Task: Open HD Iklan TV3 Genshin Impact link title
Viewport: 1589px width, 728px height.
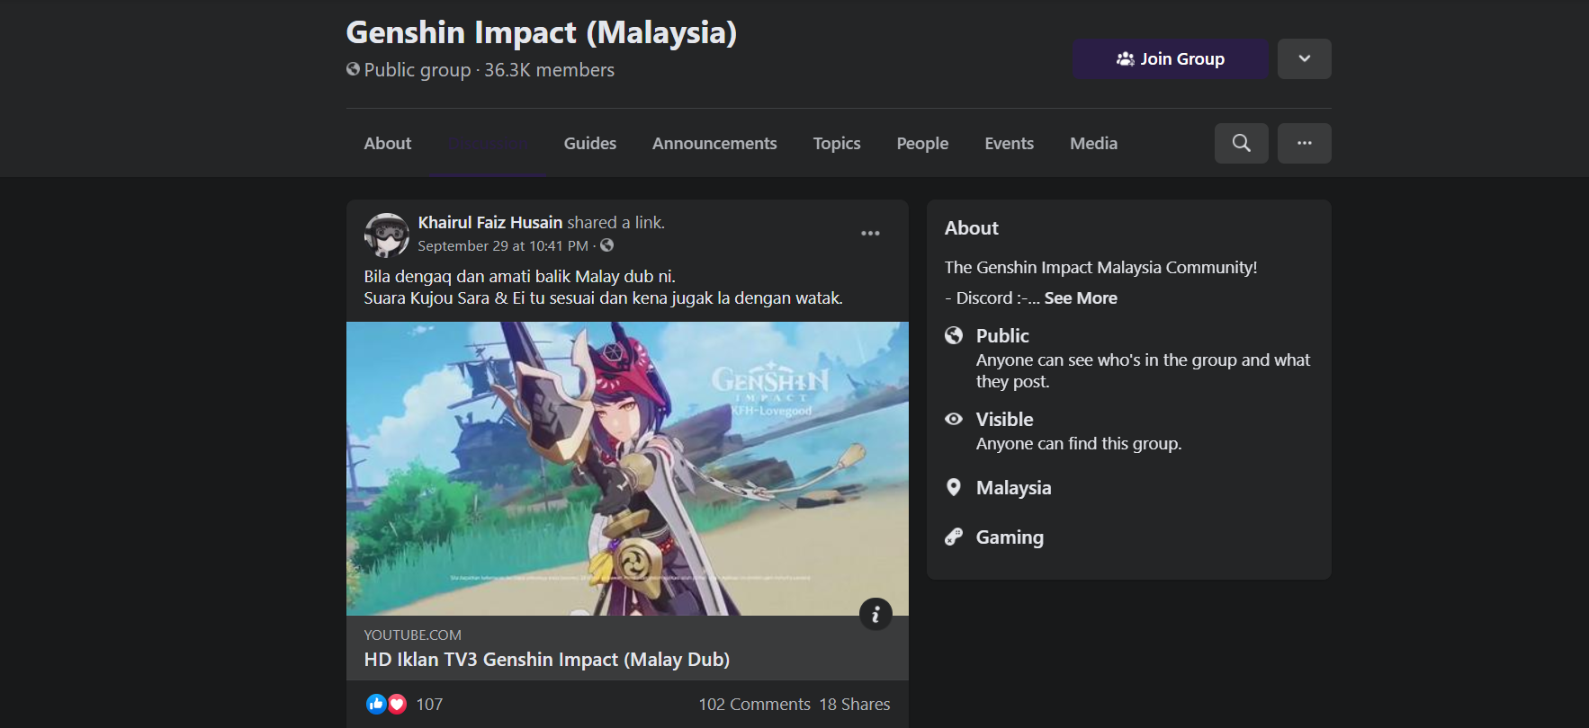Action: point(547,660)
